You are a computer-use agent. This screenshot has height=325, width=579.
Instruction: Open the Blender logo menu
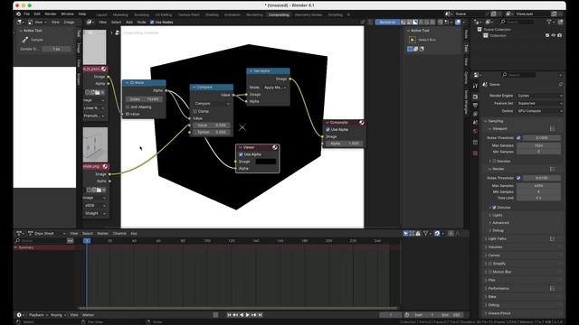[x=18, y=14]
